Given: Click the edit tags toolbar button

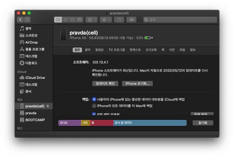Looking at the screenshot, I should (131, 20).
